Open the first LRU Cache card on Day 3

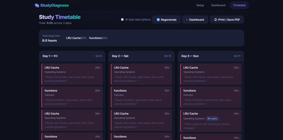pos(211,74)
